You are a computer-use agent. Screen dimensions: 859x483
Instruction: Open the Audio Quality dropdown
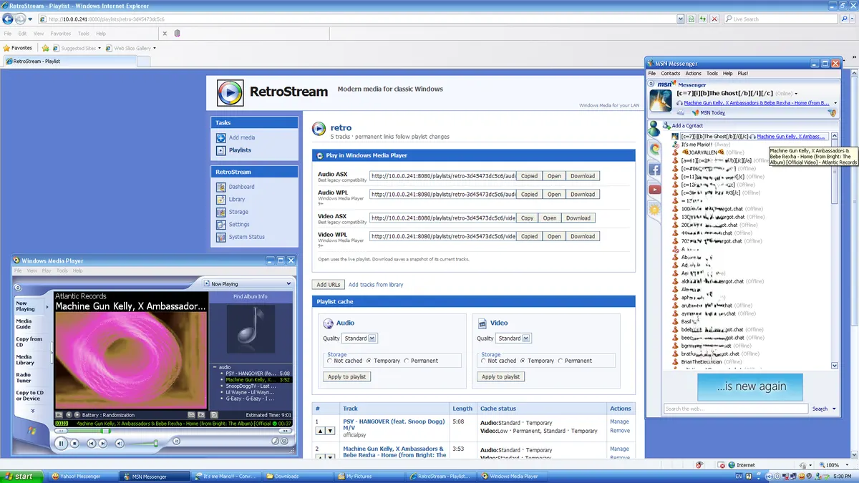click(359, 338)
